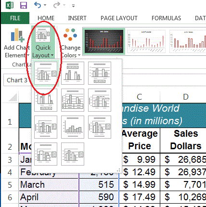Apply Layout 4 in second row first column
Viewport: 206px width, 207px height.
tap(46, 100)
